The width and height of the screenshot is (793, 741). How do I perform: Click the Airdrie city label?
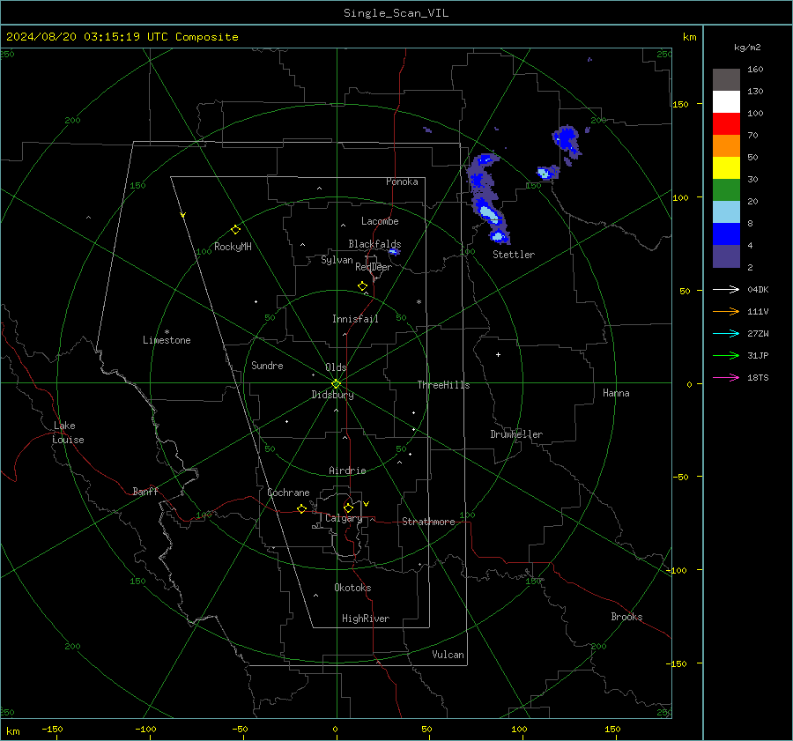click(347, 471)
